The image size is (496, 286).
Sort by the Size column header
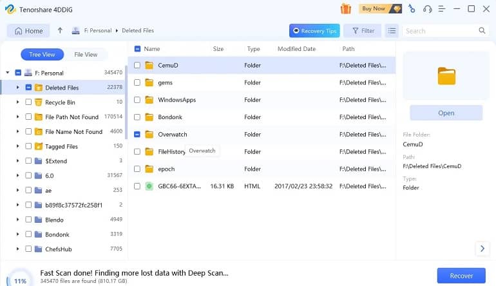218,49
